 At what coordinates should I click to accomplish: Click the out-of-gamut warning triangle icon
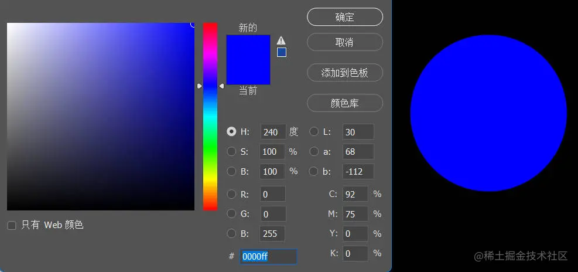[x=281, y=40]
